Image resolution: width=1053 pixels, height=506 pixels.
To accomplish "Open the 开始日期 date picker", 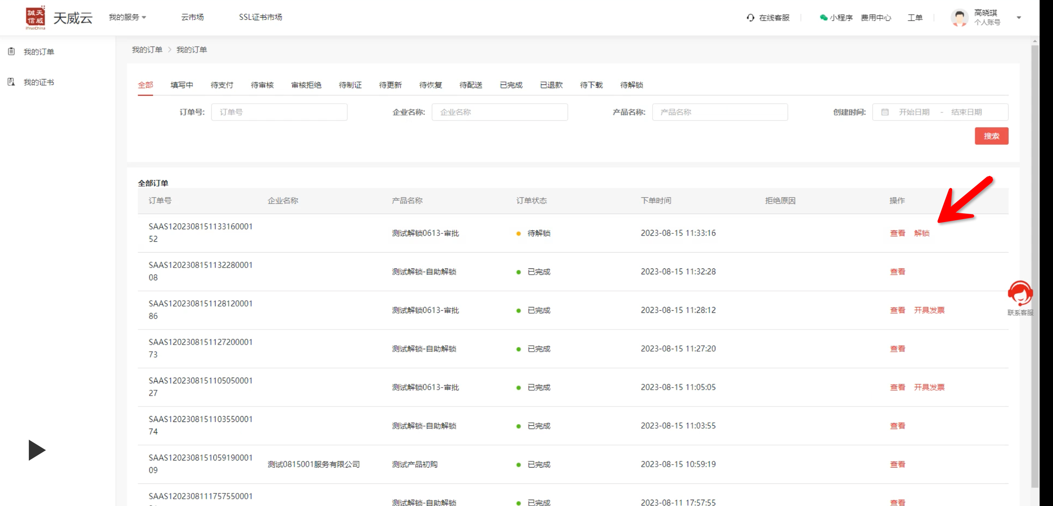I will click(914, 112).
